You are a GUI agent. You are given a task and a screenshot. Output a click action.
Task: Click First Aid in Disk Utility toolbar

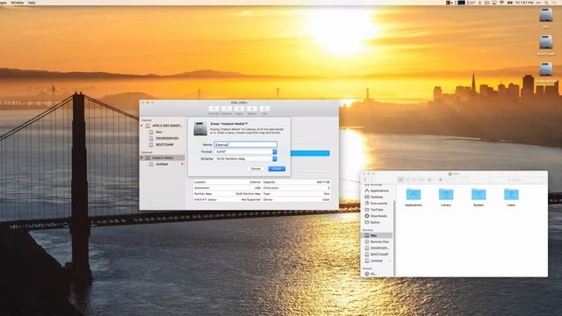[x=213, y=109]
